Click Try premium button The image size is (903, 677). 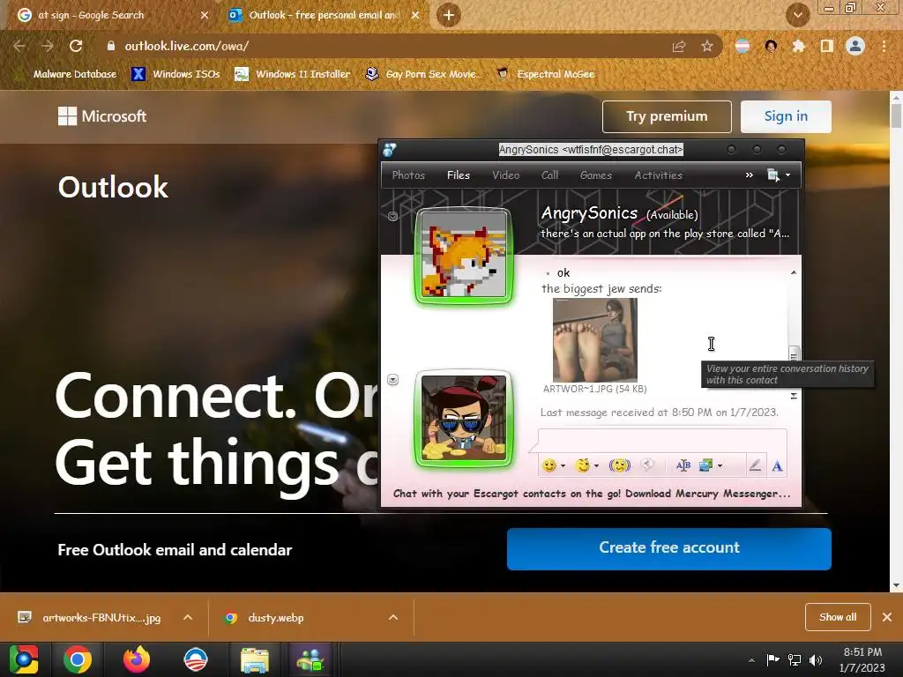click(x=667, y=116)
